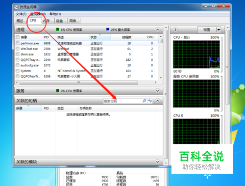Click the 0% CPU 使用率 services indicator

point(69,91)
